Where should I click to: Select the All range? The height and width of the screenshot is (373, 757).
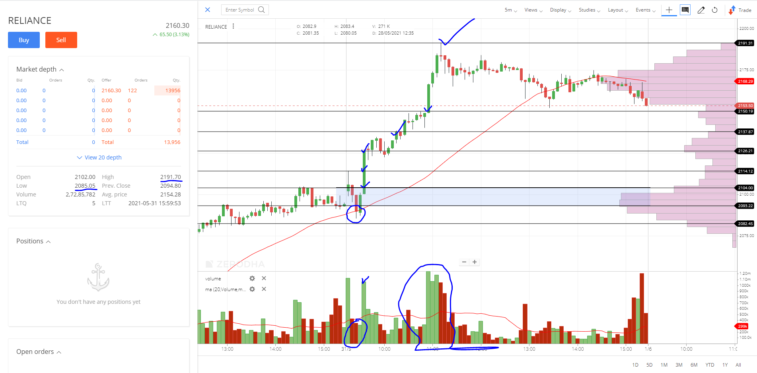tap(738, 365)
